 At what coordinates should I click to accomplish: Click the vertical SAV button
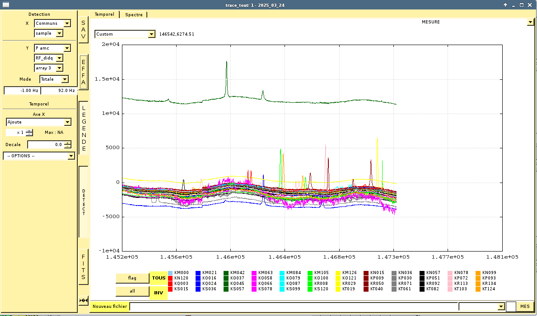83,29
